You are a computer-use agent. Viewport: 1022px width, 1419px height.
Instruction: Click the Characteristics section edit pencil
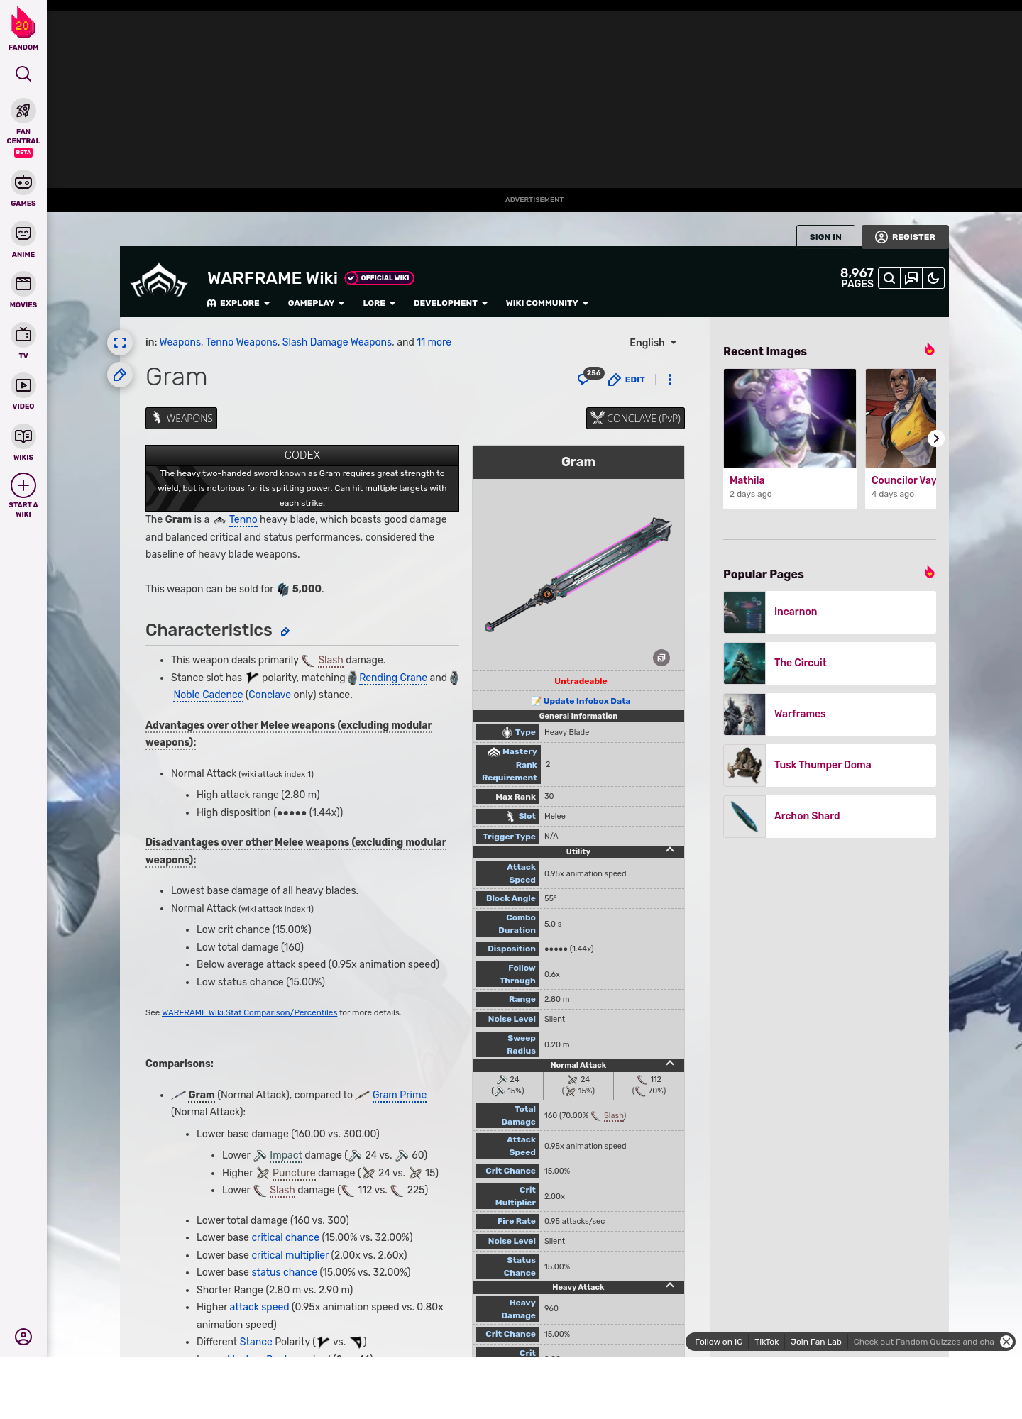pos(285,631)
